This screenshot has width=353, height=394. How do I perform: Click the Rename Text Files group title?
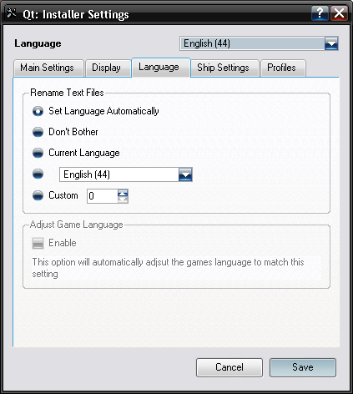pyautogui.click(x=67, y=93)
